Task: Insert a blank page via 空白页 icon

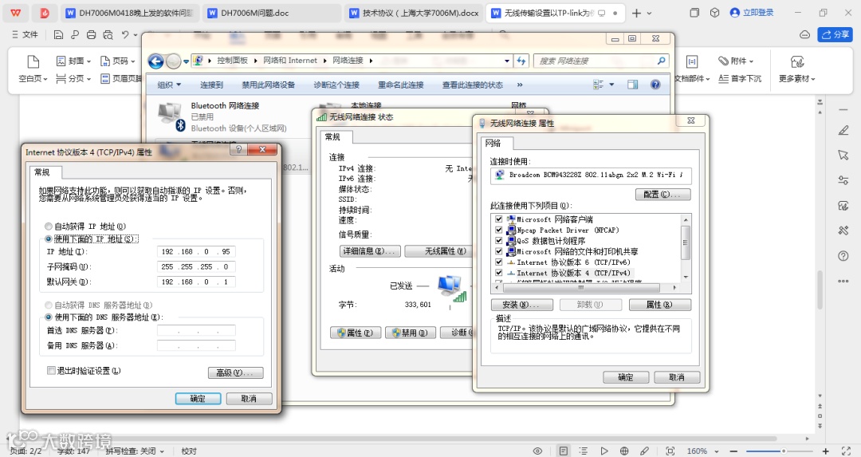Action: pyautogui.click(x=33, y=61)
